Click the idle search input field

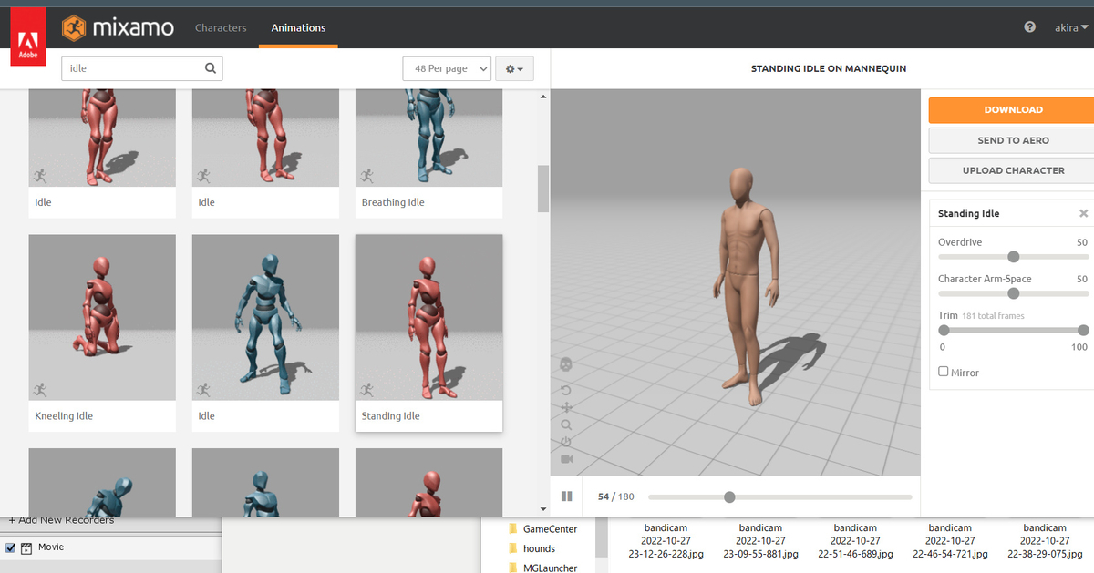coord(141,68)
